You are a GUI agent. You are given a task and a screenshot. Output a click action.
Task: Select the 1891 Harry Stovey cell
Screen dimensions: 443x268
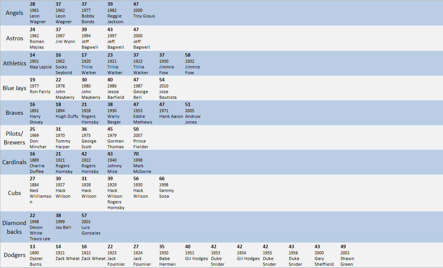tap(37, 113)
